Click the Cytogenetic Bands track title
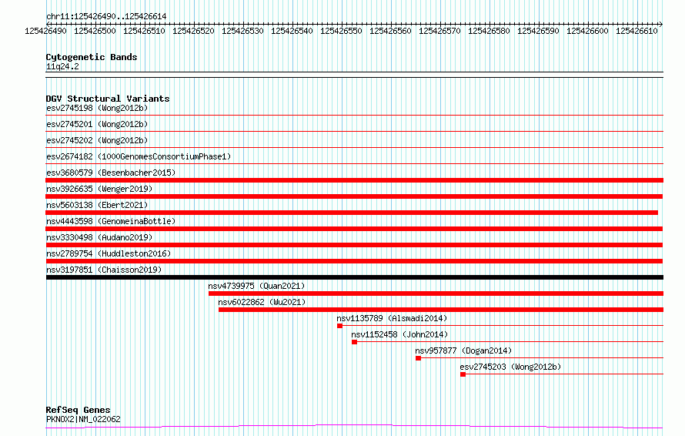685x436 pixels. (92, 57)
